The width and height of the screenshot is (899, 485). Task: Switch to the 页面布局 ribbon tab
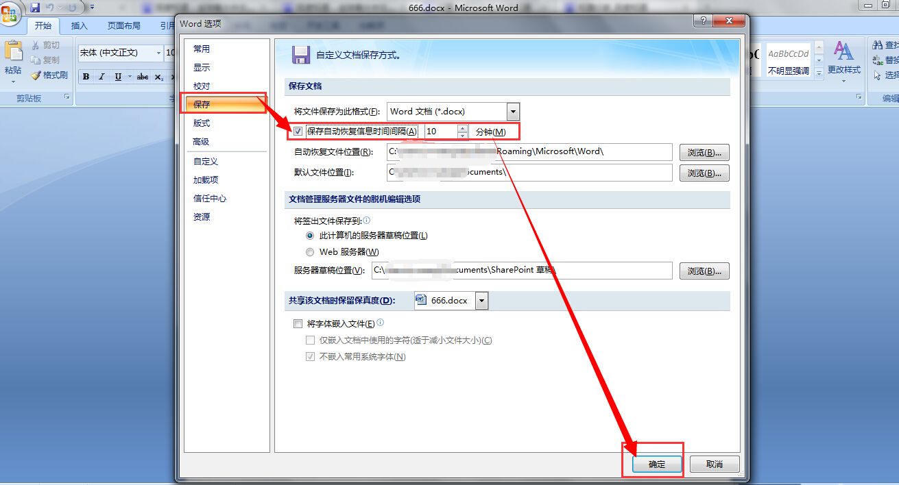click(x=124, y=26)
